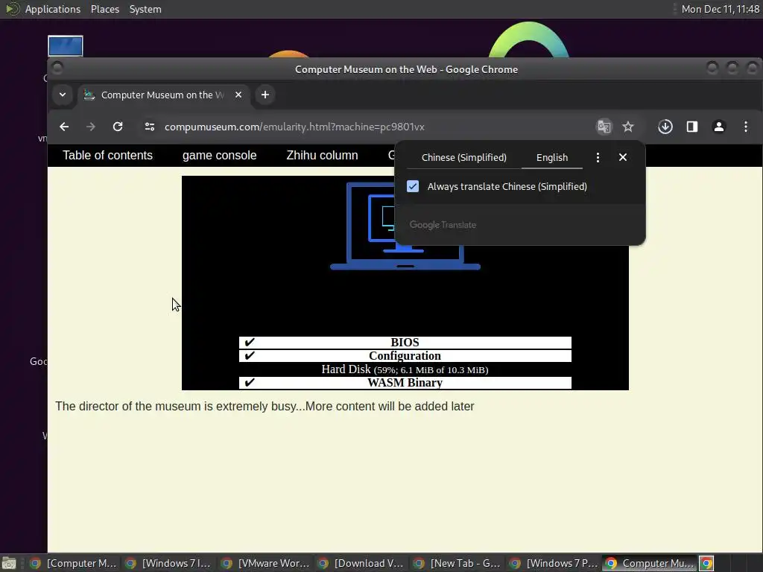Switch to [Download V... taskbar window
The height and width of the screenshot is (572, 763).
pos(361,563)
